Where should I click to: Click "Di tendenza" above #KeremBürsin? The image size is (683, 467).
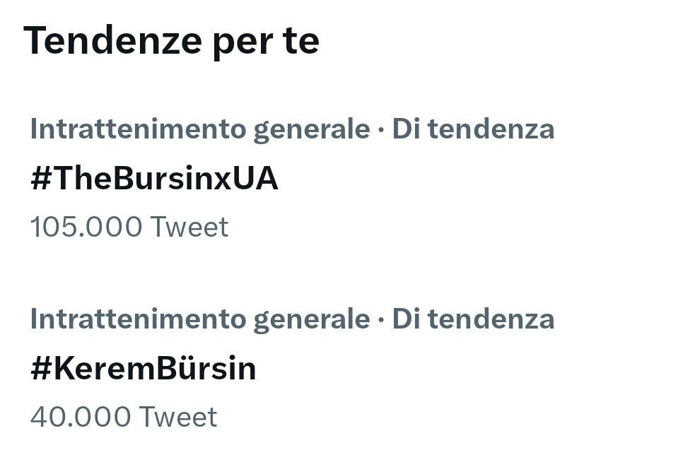click(473, 319)
